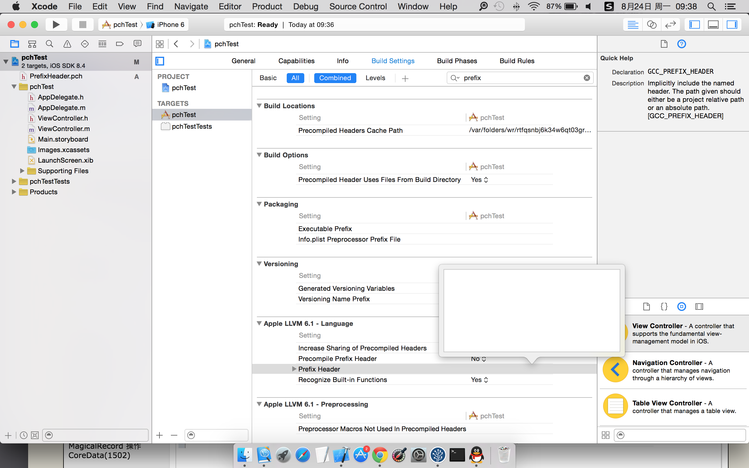Show File Template library
The image size is (749, 468).
(646, 307)
